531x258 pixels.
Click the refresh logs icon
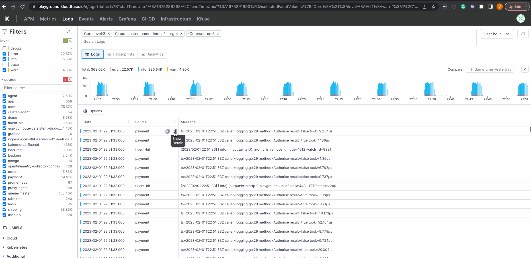point(523,34)
